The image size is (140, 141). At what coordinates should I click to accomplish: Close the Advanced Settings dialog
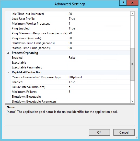(133, 3)
